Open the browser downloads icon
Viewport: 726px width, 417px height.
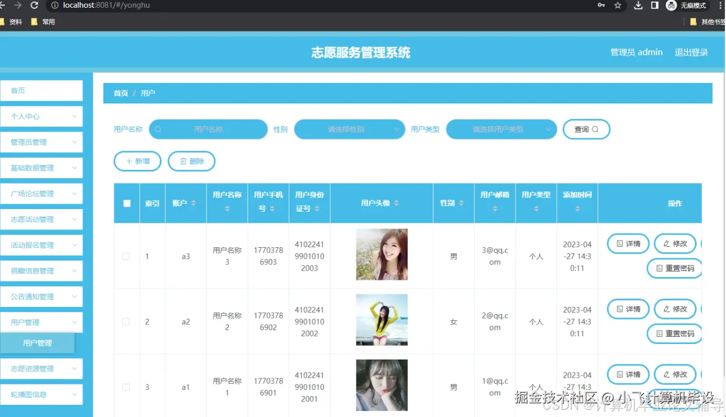click(638, 6)
